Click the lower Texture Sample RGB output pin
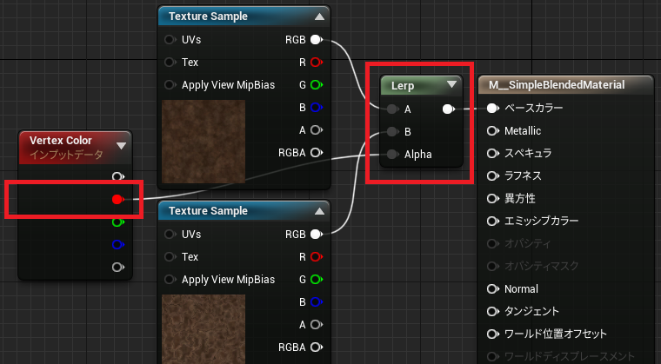This screenshot has height=364, width=661. point(317,235)
